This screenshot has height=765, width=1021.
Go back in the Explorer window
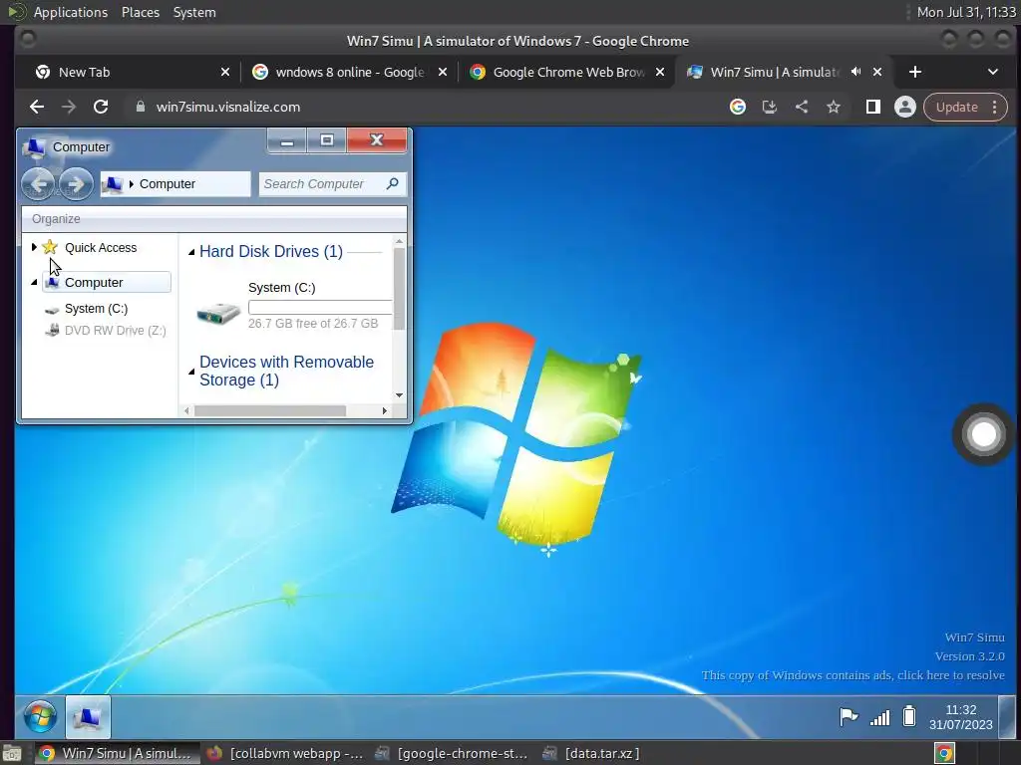[38, 184]
